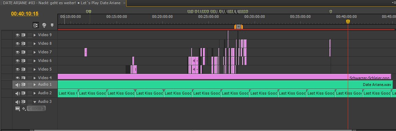
Task: Expand the Video 5 track
Action: [x=35, y=69]
